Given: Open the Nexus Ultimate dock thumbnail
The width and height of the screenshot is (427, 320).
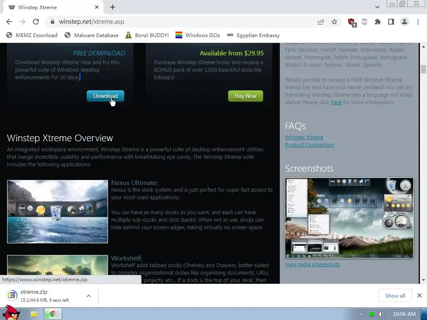Looking at the screenshot, I should pyautogui.click(x=58, y=211).
